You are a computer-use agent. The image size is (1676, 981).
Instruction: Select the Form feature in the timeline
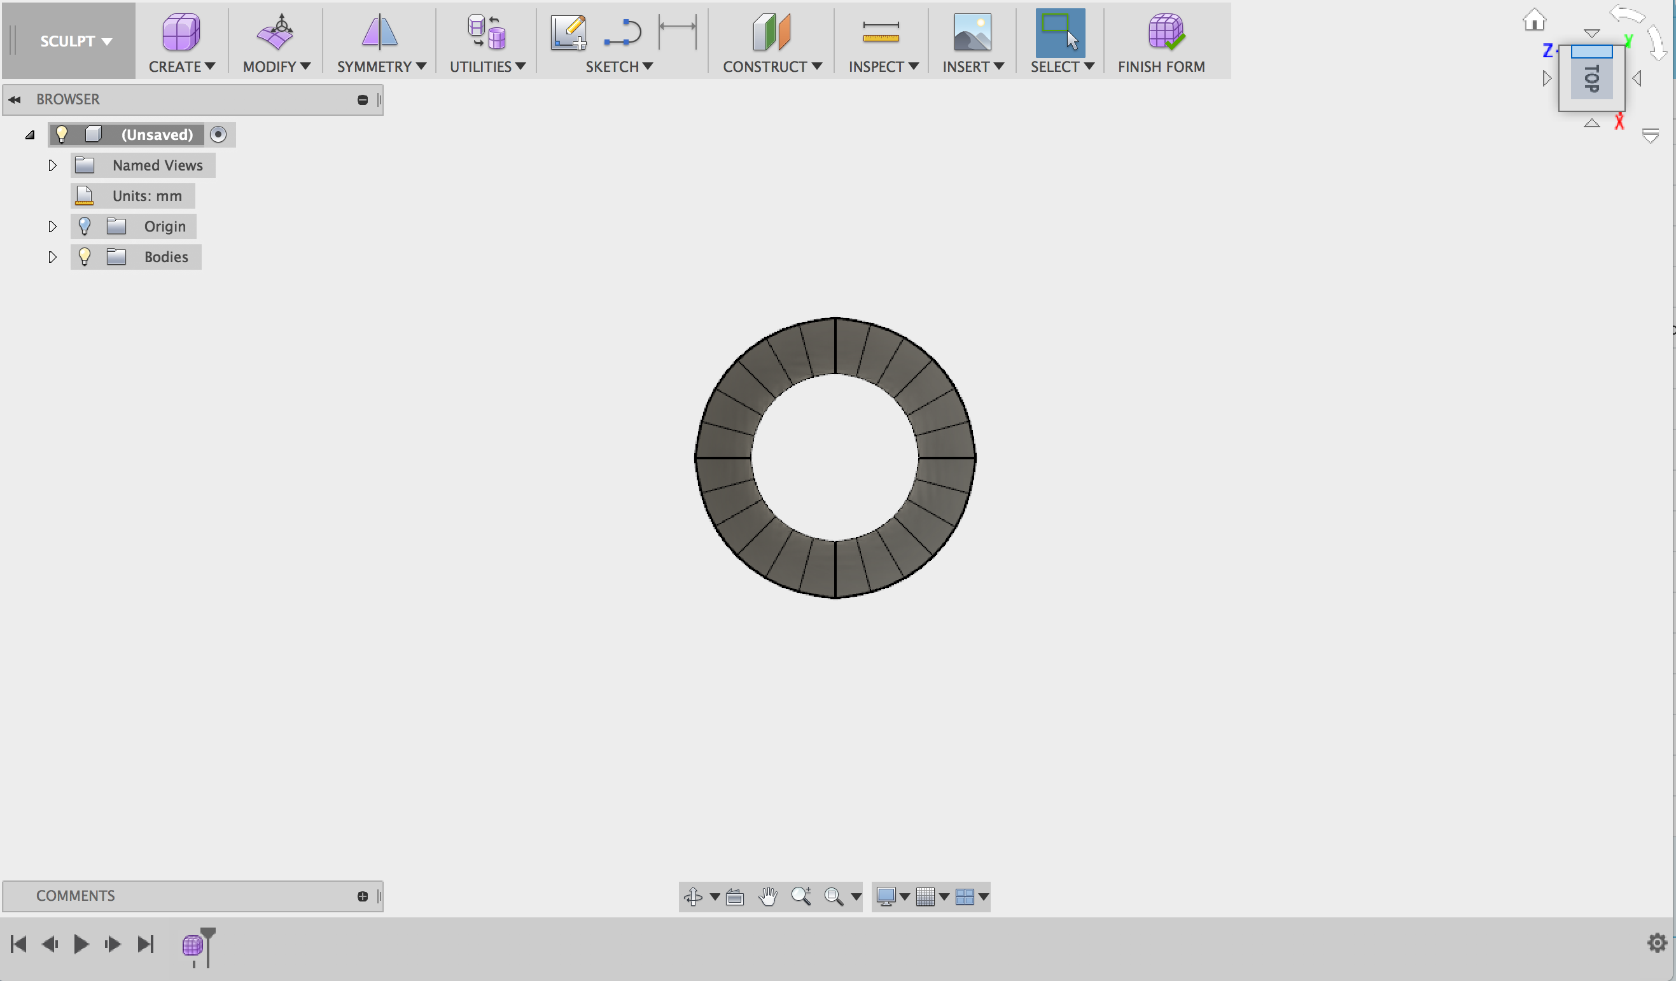coord(192,945)
